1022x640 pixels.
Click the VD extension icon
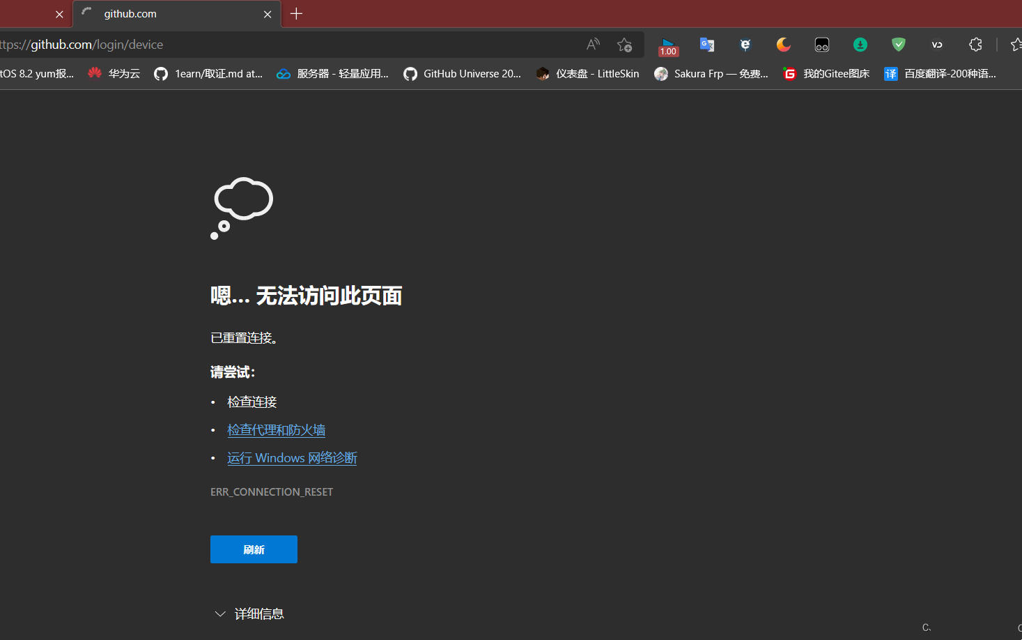click(937, 45)
